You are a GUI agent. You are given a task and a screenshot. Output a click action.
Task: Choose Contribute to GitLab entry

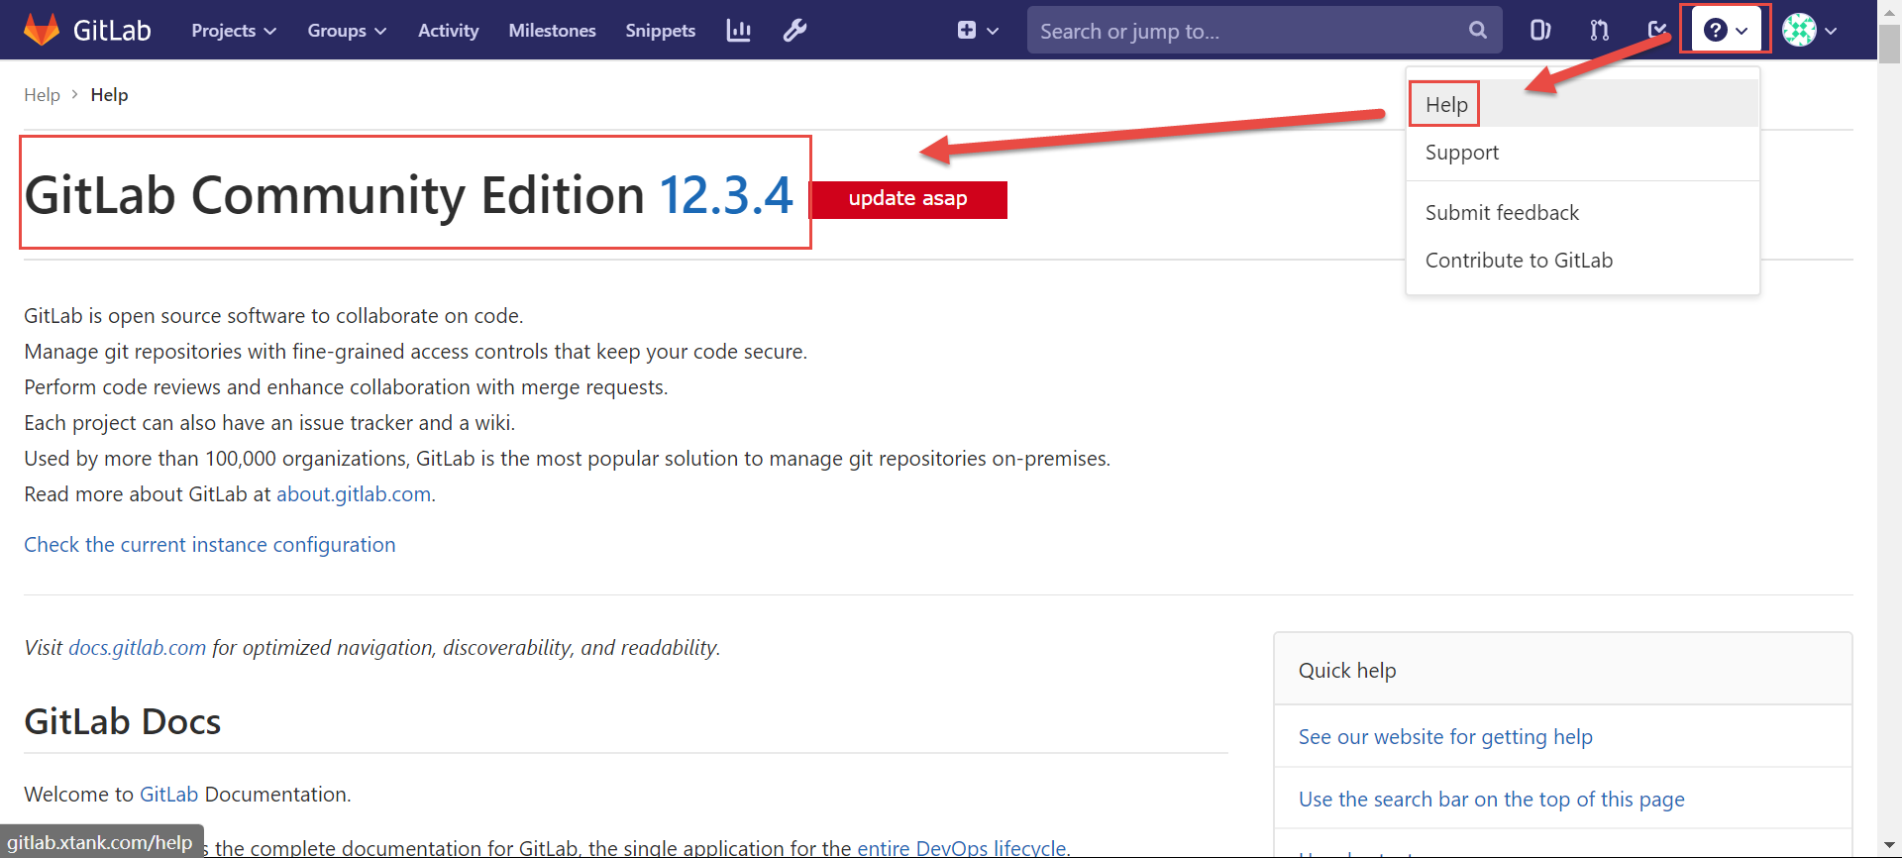coord(1519,261)
